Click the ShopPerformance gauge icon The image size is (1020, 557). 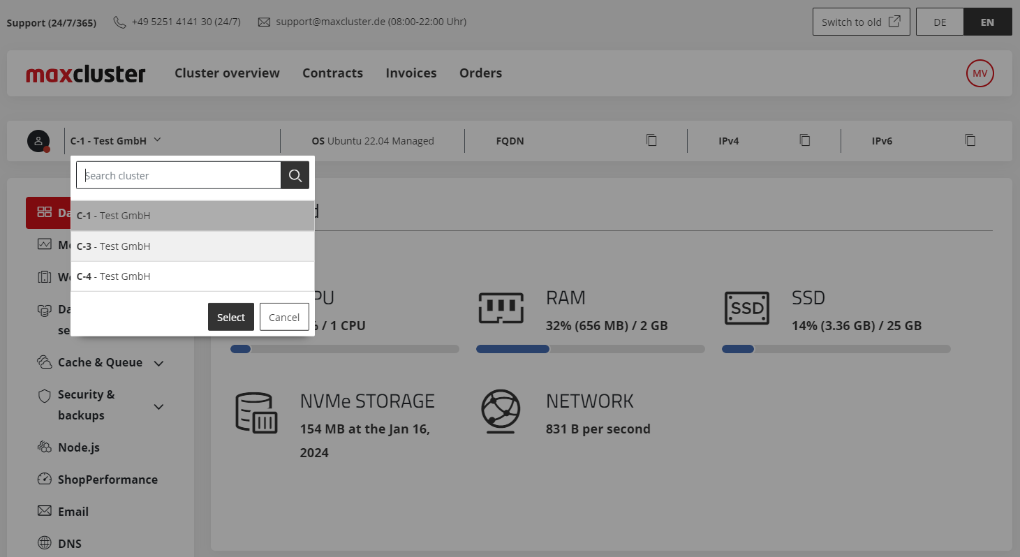point(45,480)
